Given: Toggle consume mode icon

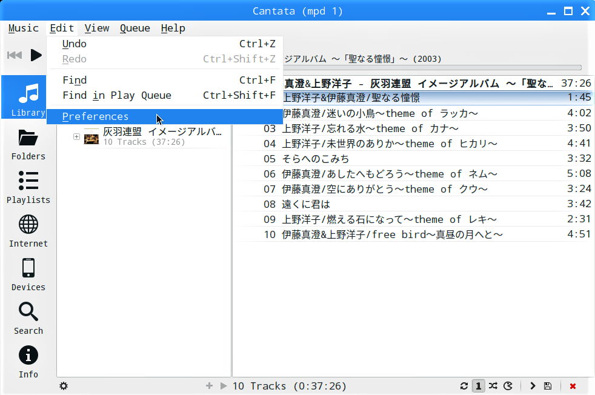Looking at the screenshot, I should pos(508,386).
